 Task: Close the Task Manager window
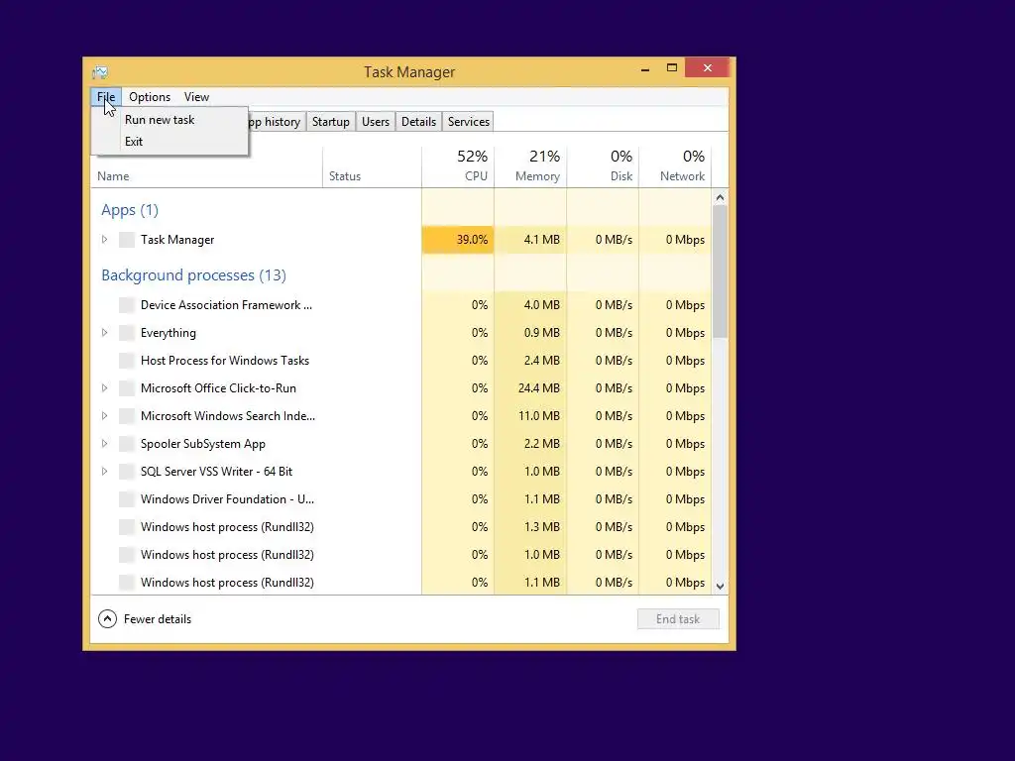click(x=707, y=67)
